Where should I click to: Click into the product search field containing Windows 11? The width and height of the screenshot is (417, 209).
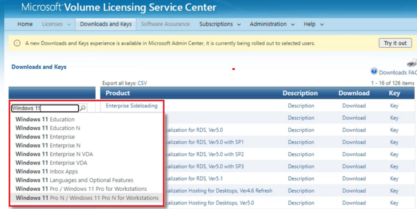coord(45,108)
